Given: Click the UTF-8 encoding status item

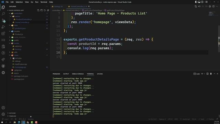Looking at the screenshot, I should pyautogui.click(x=170, y=119).
